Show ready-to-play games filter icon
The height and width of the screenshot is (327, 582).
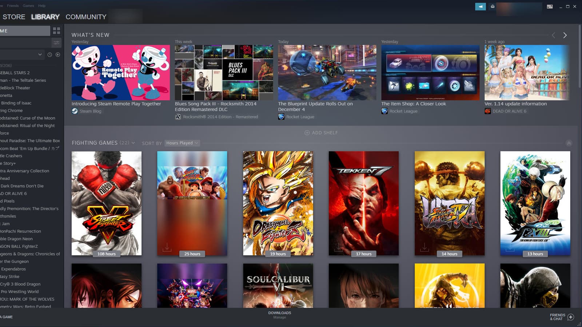coord(58,55)
